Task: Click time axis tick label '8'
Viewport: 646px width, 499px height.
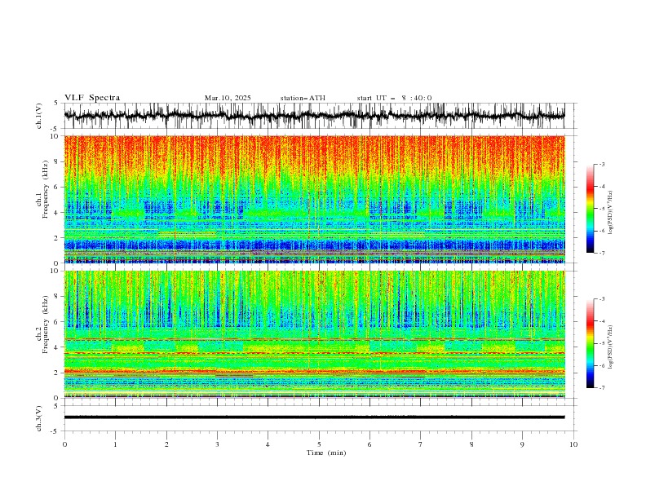Action: 471,444
